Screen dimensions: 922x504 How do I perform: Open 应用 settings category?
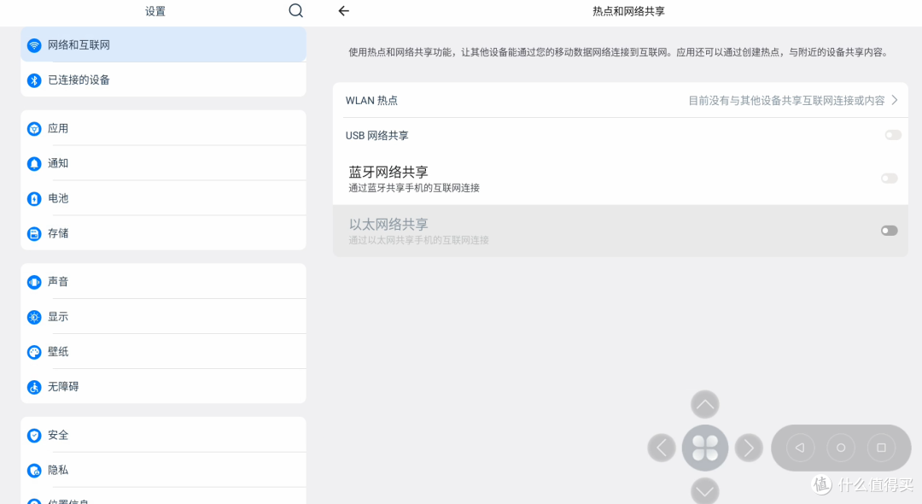click(163, 128)
